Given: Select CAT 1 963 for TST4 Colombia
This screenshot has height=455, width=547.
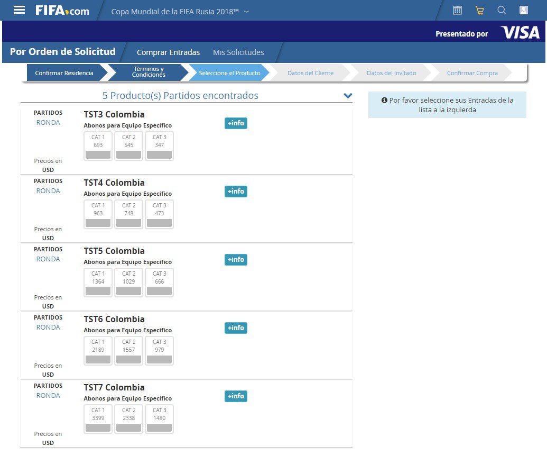Looking at the screenshot, I should tap(98, 214).
